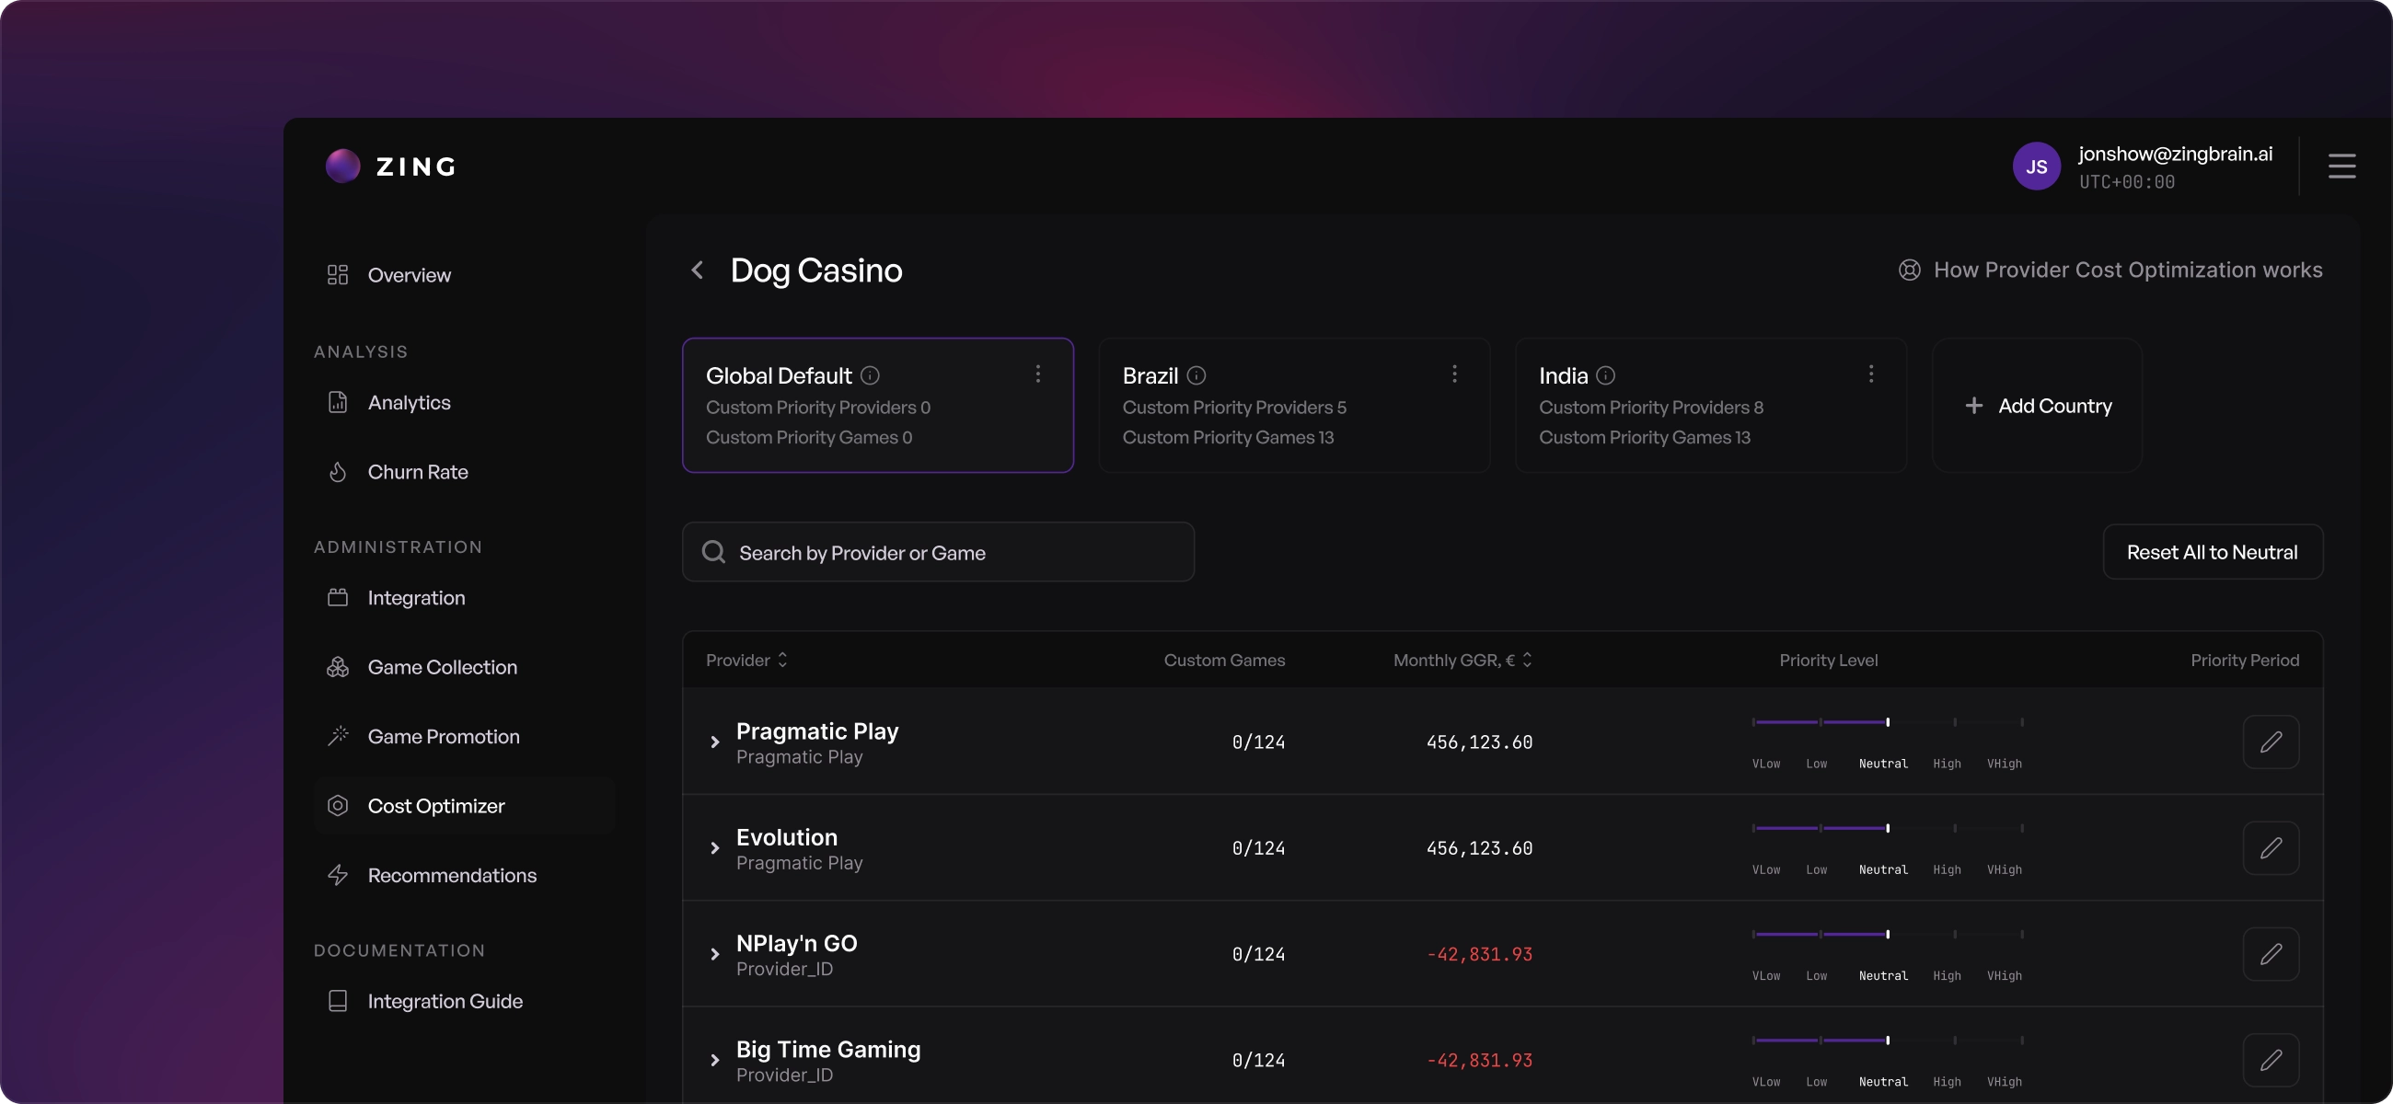
Task: Click the Overview grid icon
Action: pyautogui.click(x=337, y=275)
